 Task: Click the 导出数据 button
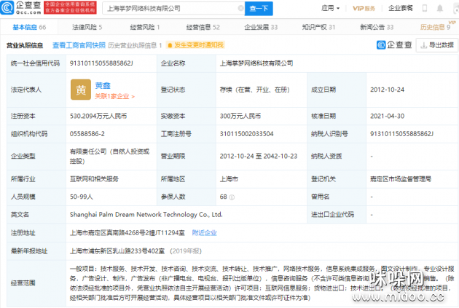(x=437, y=45)
